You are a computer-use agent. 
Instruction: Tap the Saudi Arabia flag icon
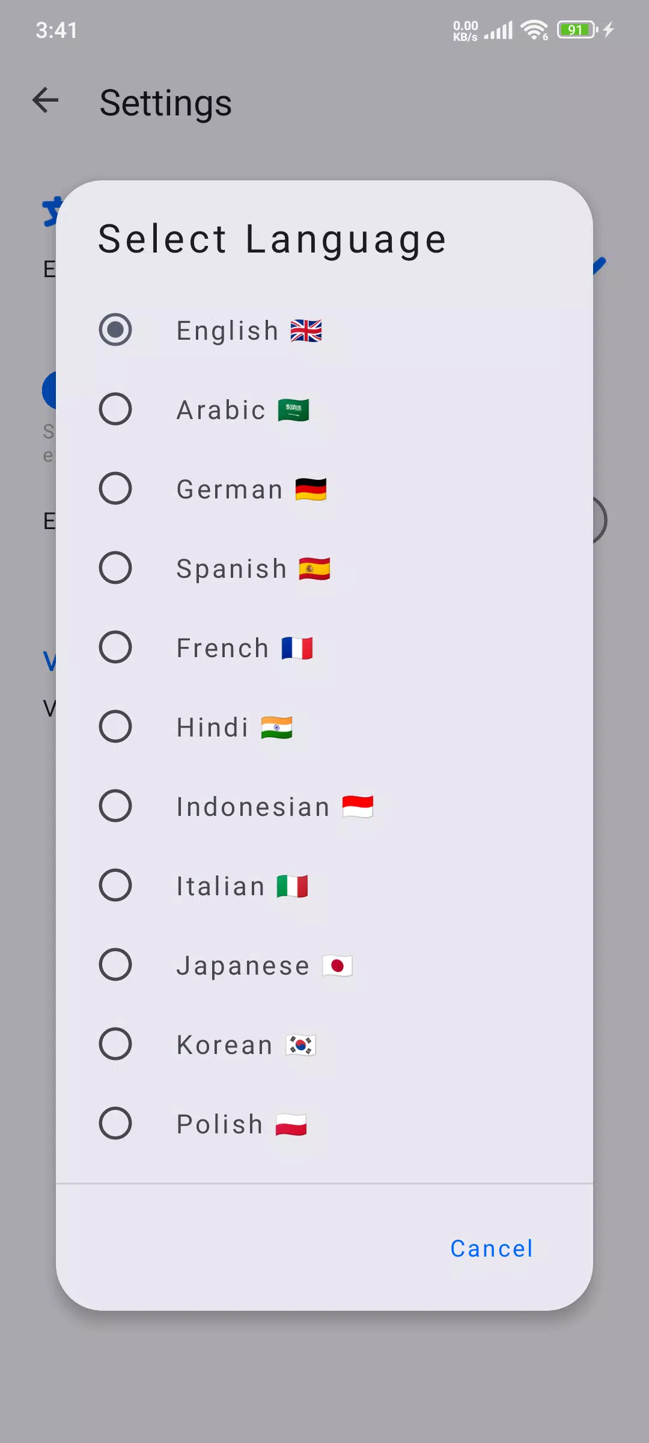click(293, 410)
